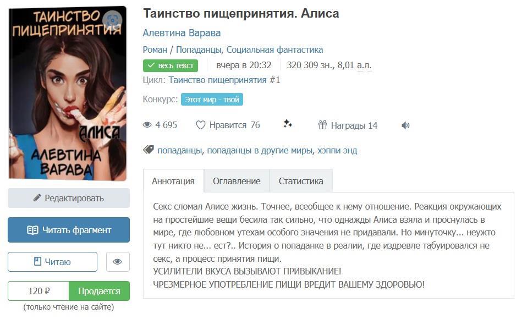Open the author link Алевтина Варава

pyautogui.click(x=182, y=33)
